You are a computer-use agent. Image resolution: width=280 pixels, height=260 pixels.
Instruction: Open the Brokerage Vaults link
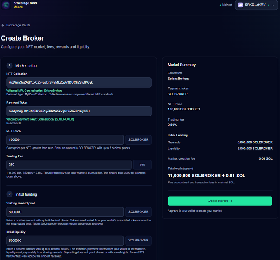18,25
